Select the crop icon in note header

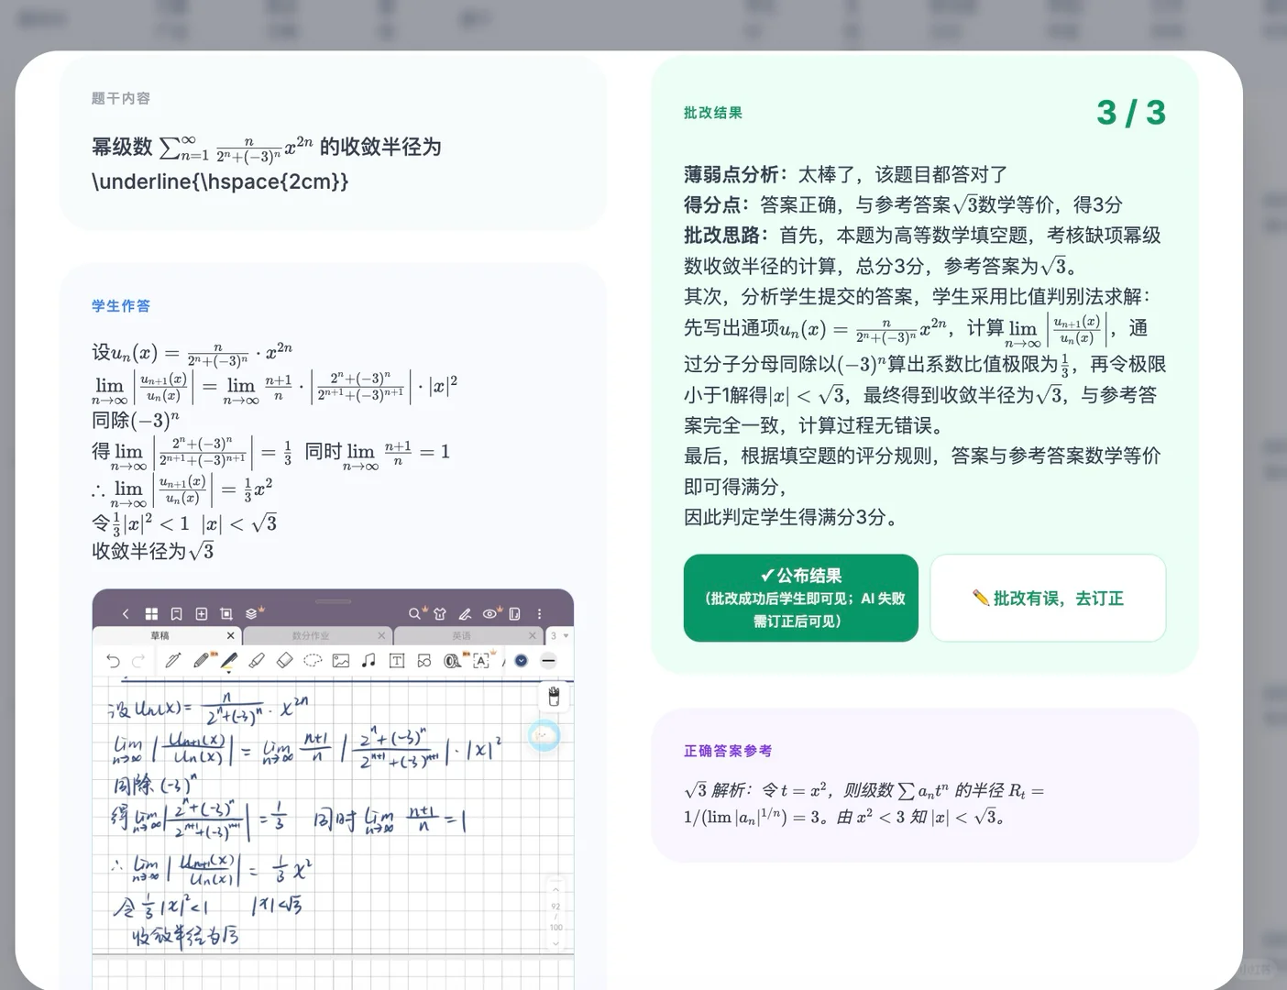[x=225, y=613]
